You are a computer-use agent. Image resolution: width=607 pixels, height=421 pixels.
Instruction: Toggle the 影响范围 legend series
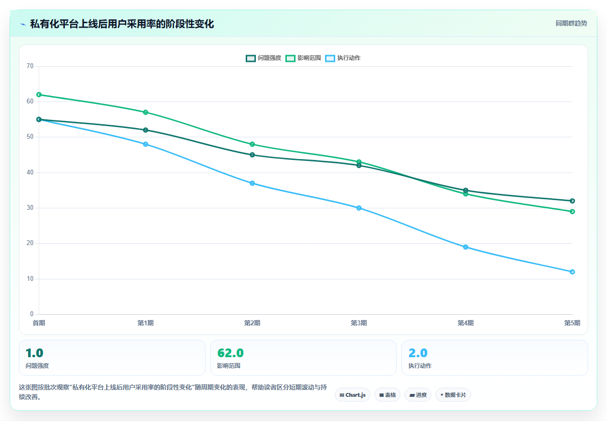pos(303,58)
